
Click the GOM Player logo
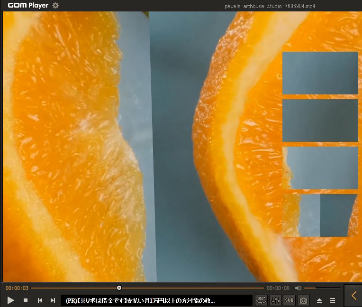(28, 5)
